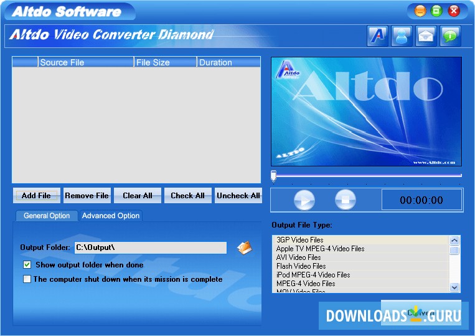Screen dimensions: 475x336
Task: Toggle Show output folder when done
Action: pyautogui.click(x=27, y=265)
